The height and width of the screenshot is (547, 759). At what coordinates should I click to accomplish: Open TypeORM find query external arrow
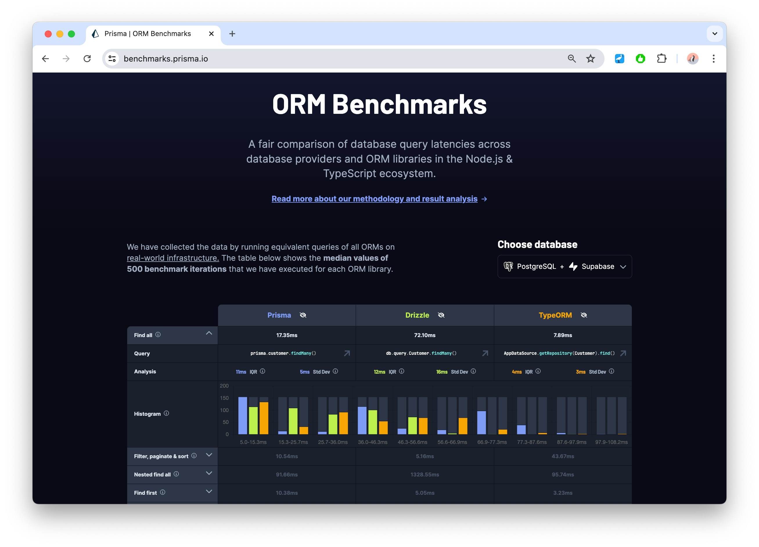623,353
